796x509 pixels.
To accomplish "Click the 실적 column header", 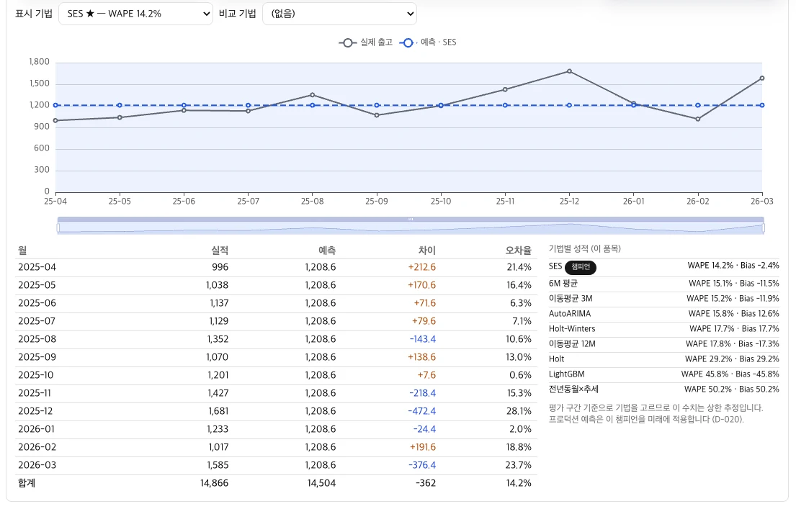I will (x=220, y=251).
